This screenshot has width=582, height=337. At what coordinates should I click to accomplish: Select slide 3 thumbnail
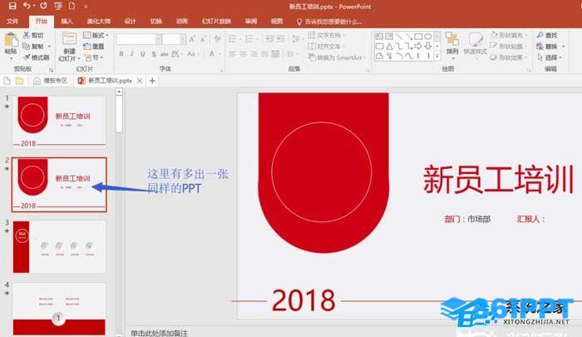click(59, 247)
